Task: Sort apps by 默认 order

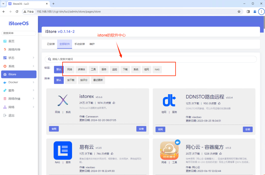Action: (59, 80)
